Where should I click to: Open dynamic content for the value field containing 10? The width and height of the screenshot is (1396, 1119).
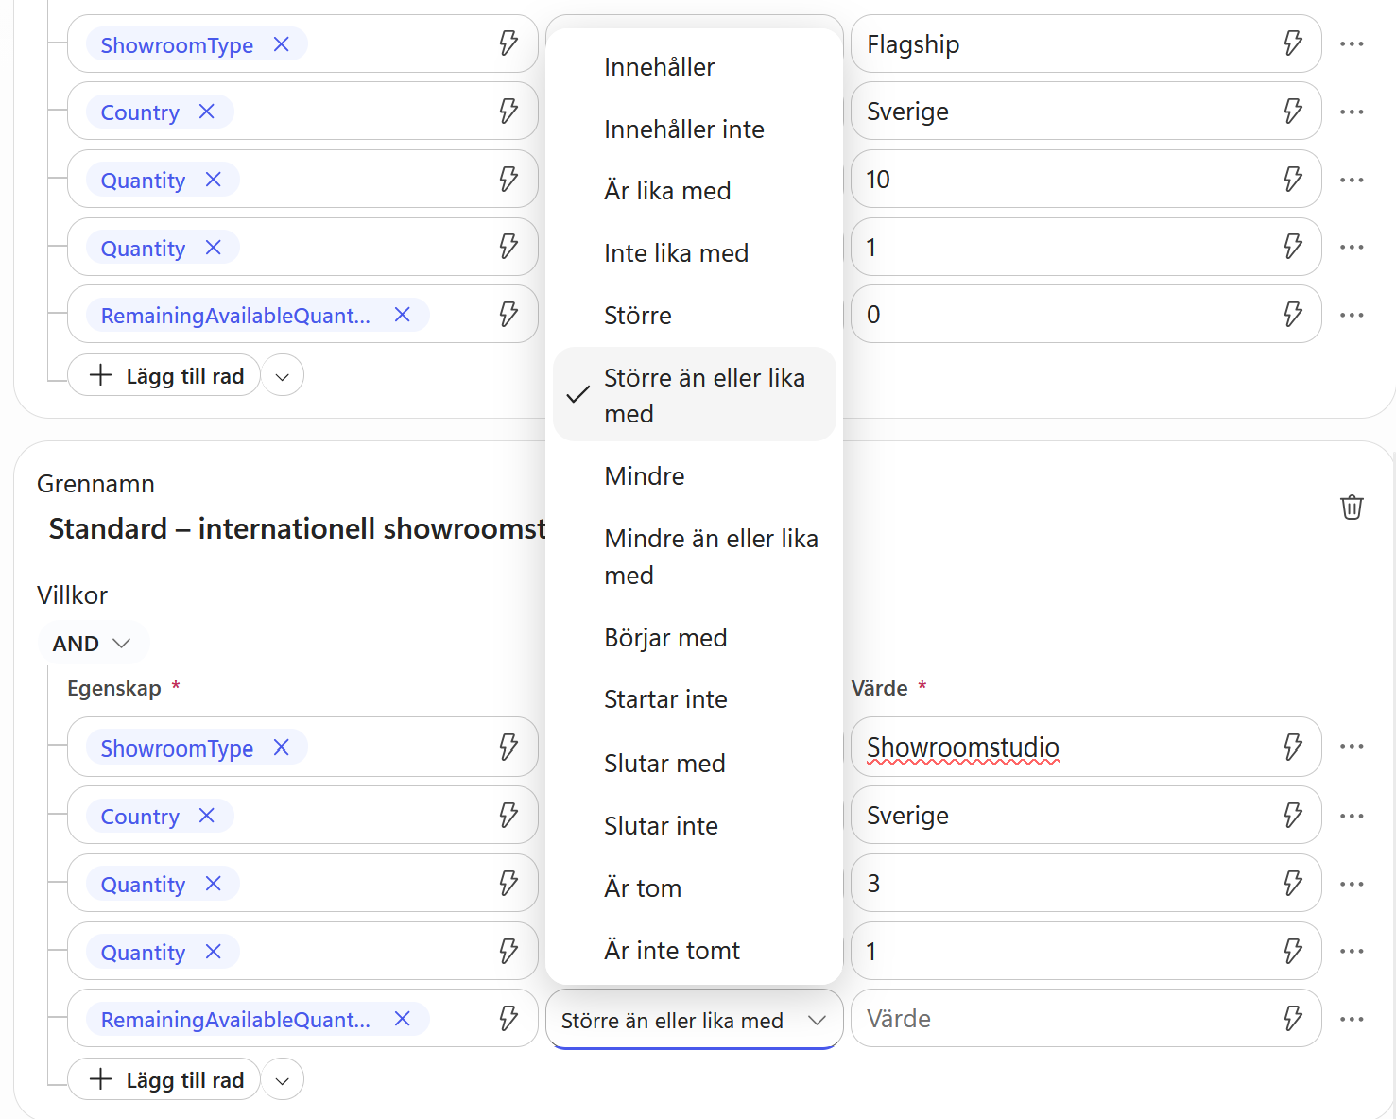[1293, 179]
